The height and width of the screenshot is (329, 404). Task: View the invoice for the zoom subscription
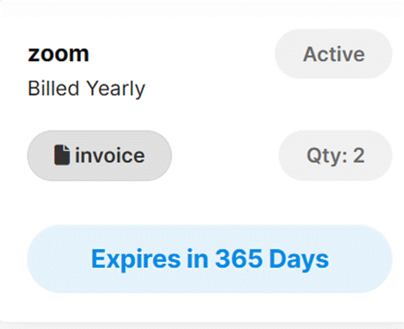click(x=99, y=156)
